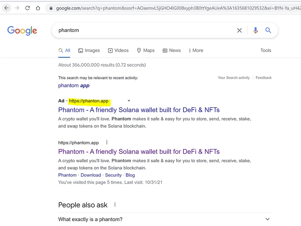Switch to the Maps tab
The height and width of the screenshot is (226, 301).
[146, 51]
